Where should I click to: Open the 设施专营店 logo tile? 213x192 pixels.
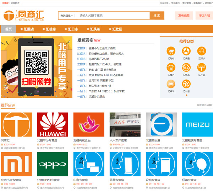point(162,164)
